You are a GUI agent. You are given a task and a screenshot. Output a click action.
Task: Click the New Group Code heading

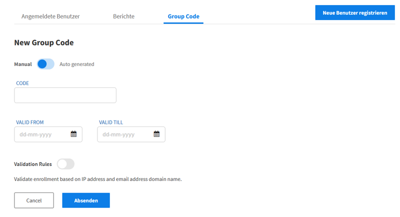pyautogui.click(x=44, y=42)
